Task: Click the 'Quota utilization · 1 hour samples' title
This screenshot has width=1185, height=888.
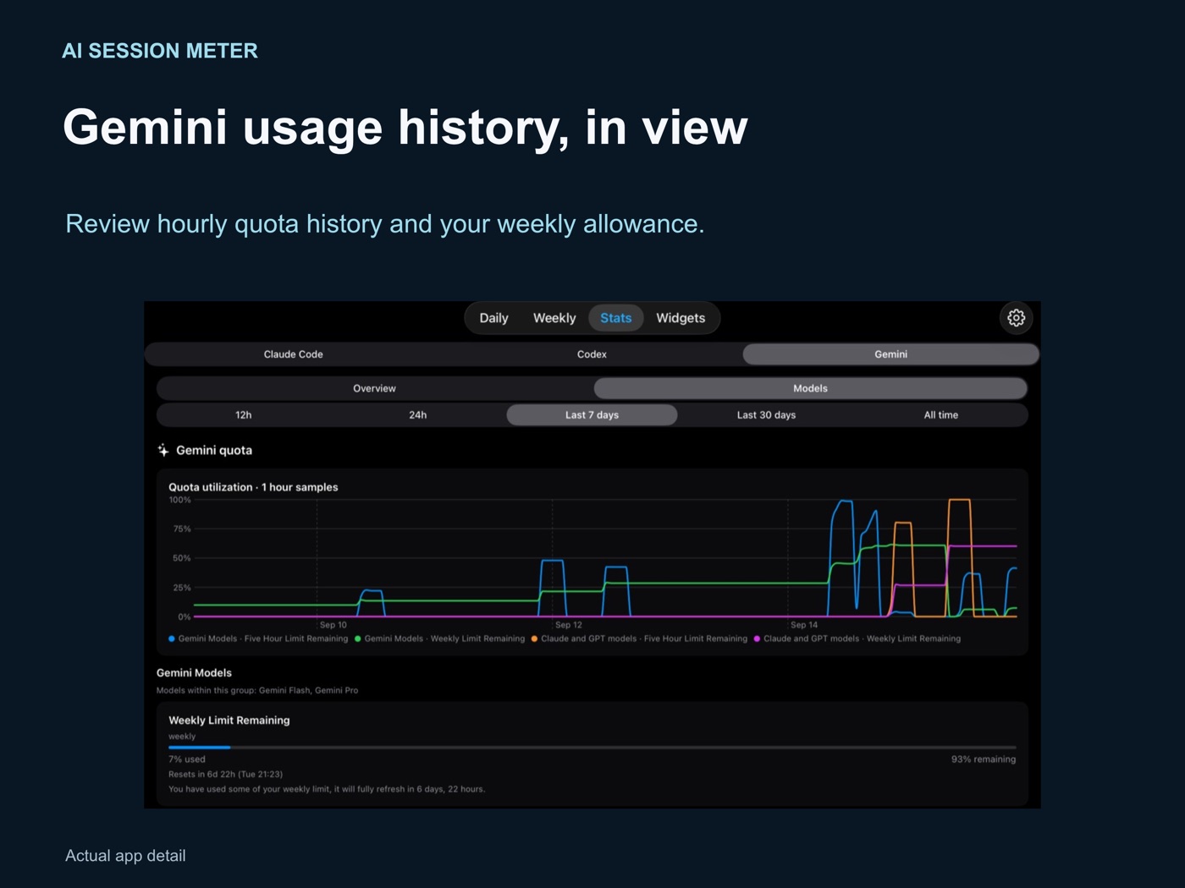Action: 253,487
